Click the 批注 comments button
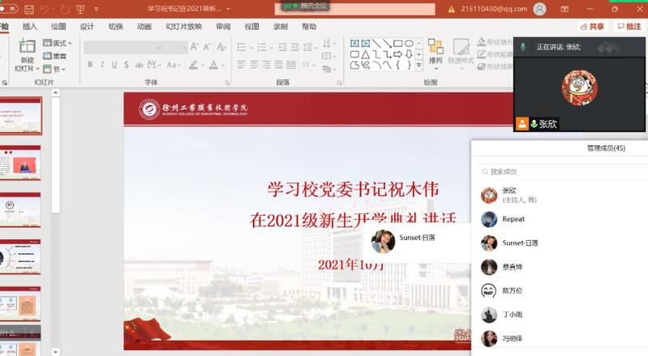 coord(629,26)
